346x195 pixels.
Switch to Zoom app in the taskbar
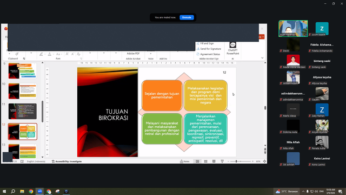(39, 191)
